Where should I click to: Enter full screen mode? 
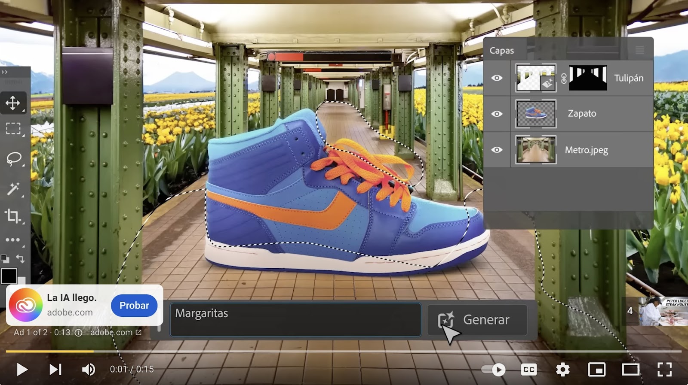point(664,370)
